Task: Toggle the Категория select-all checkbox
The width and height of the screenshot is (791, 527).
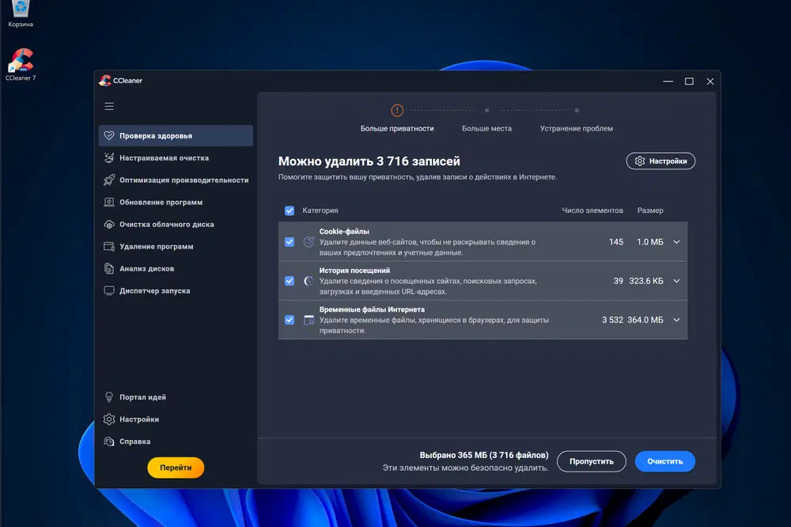Action: tap(290, 210)
